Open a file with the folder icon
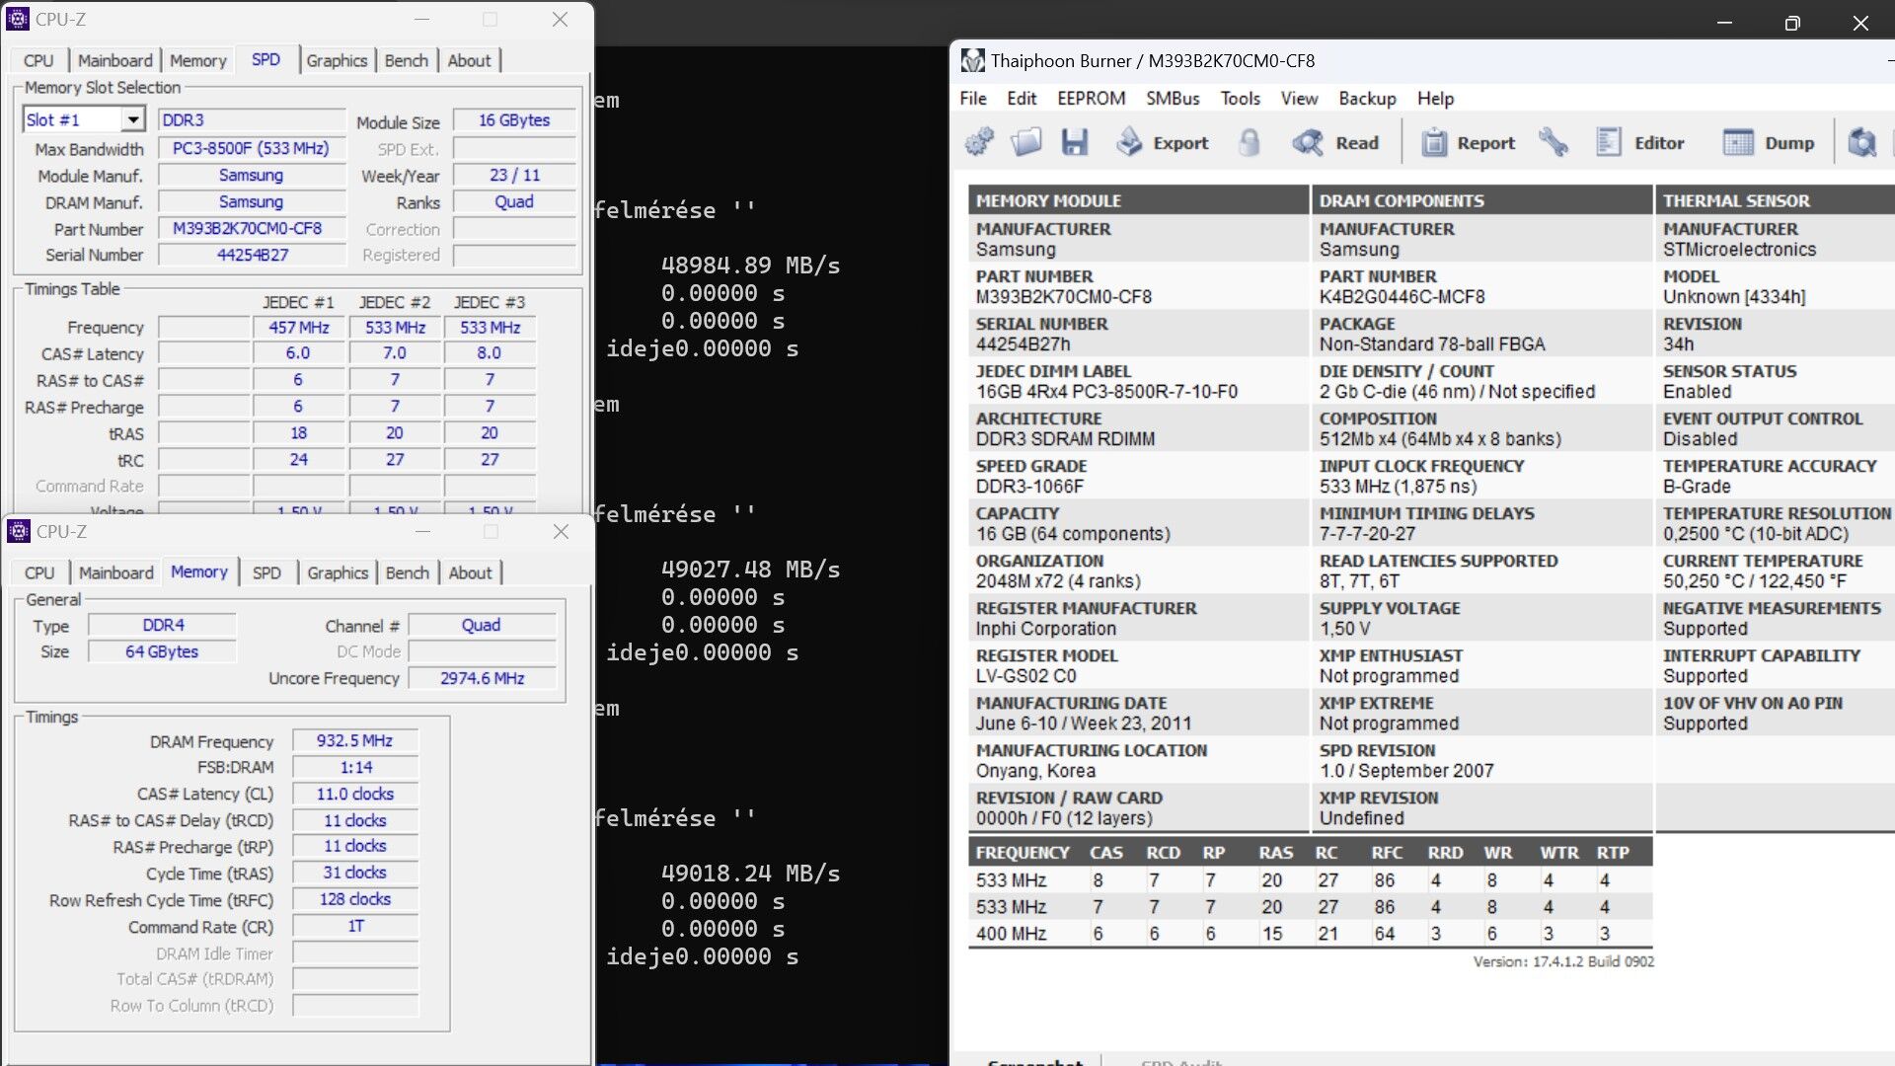This screenshot has height=1066, width=1895. pos(1026,142)
